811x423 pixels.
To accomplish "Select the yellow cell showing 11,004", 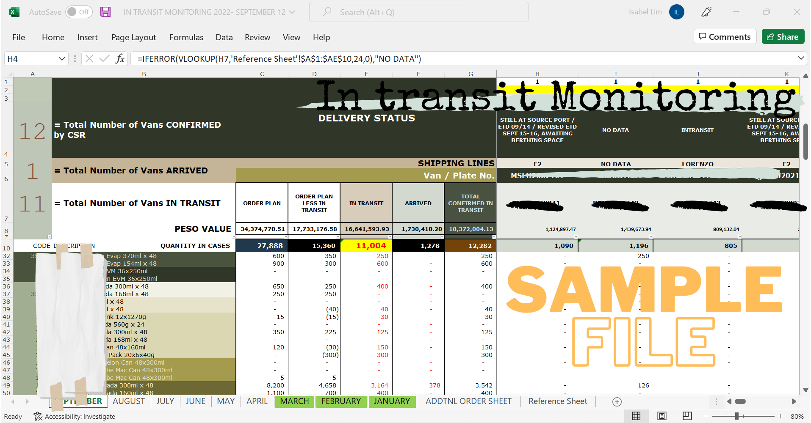I will click(x=366, y=246).
